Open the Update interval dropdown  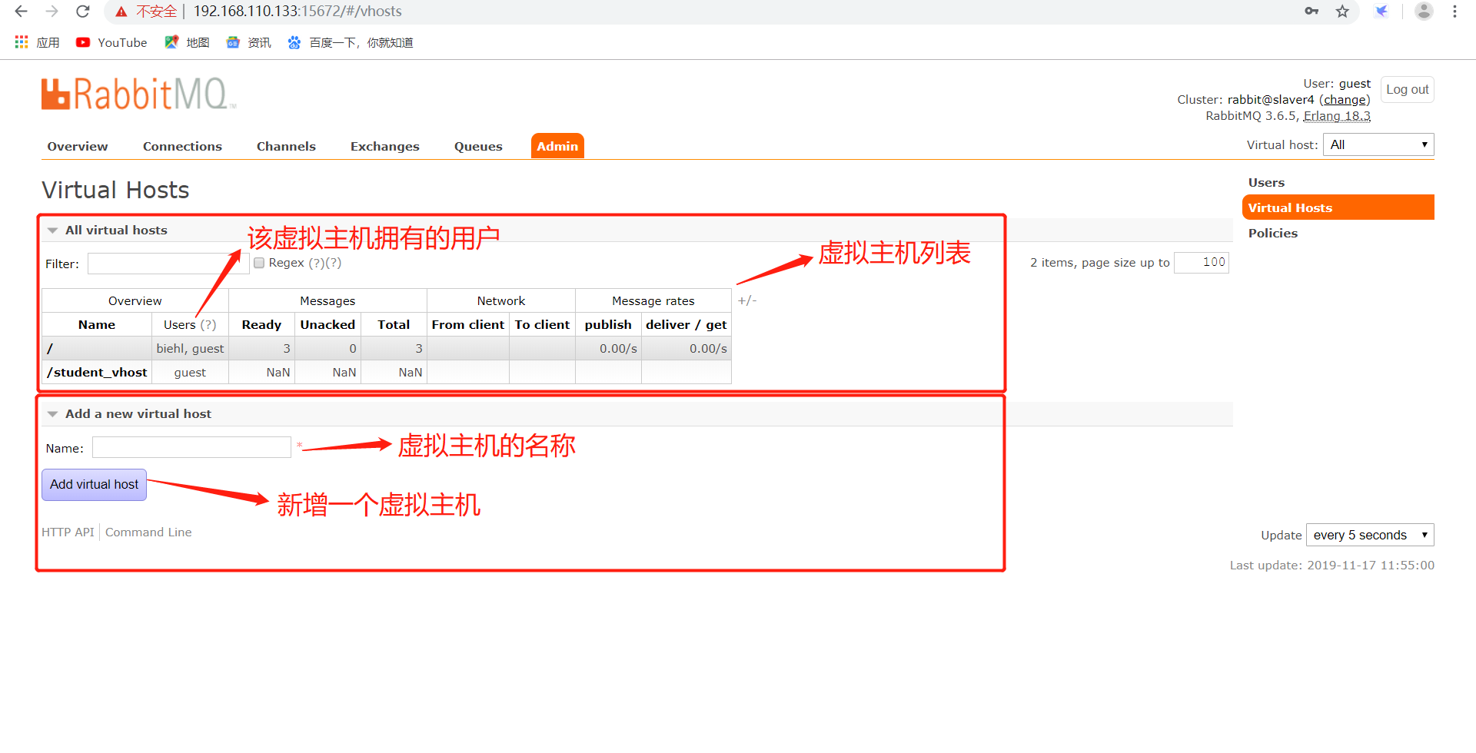[1370, 535]
